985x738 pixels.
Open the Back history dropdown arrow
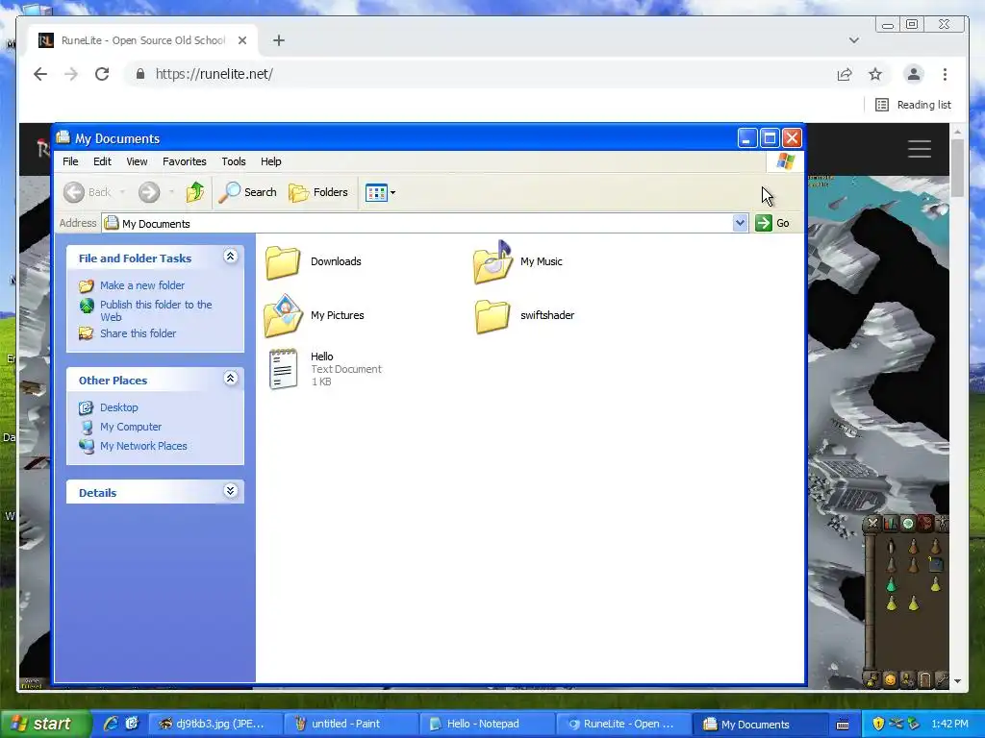(122, 192)
